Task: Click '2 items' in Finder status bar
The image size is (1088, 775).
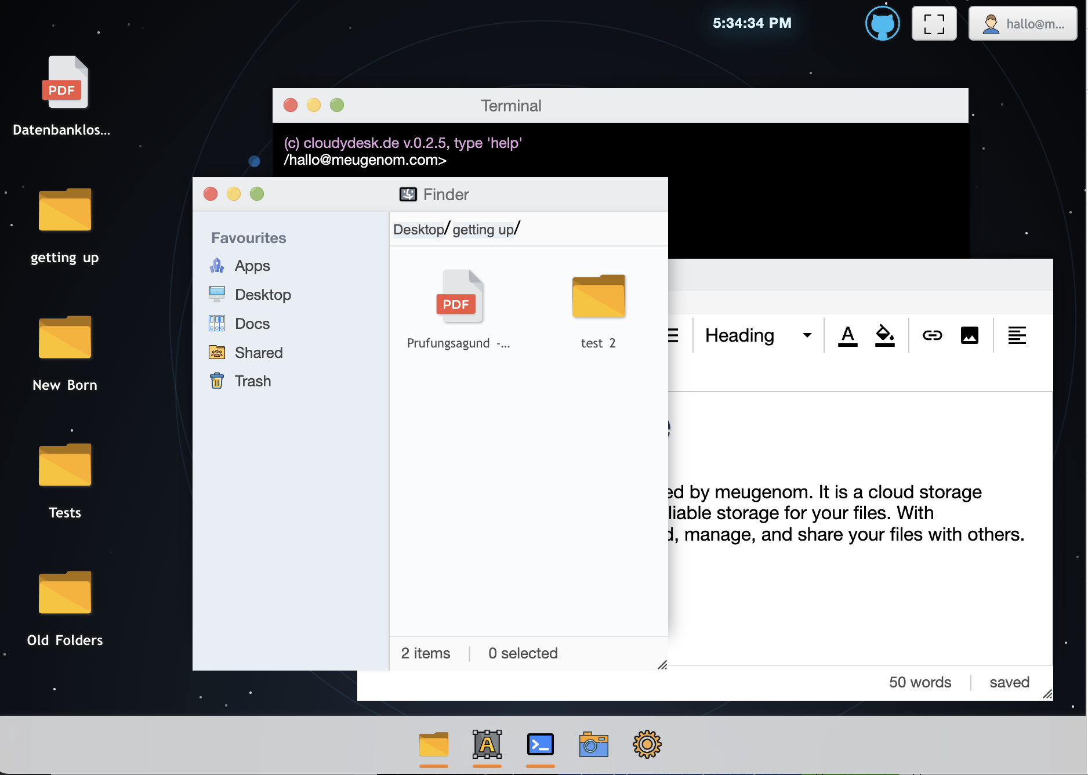Action: pos(425,653)
